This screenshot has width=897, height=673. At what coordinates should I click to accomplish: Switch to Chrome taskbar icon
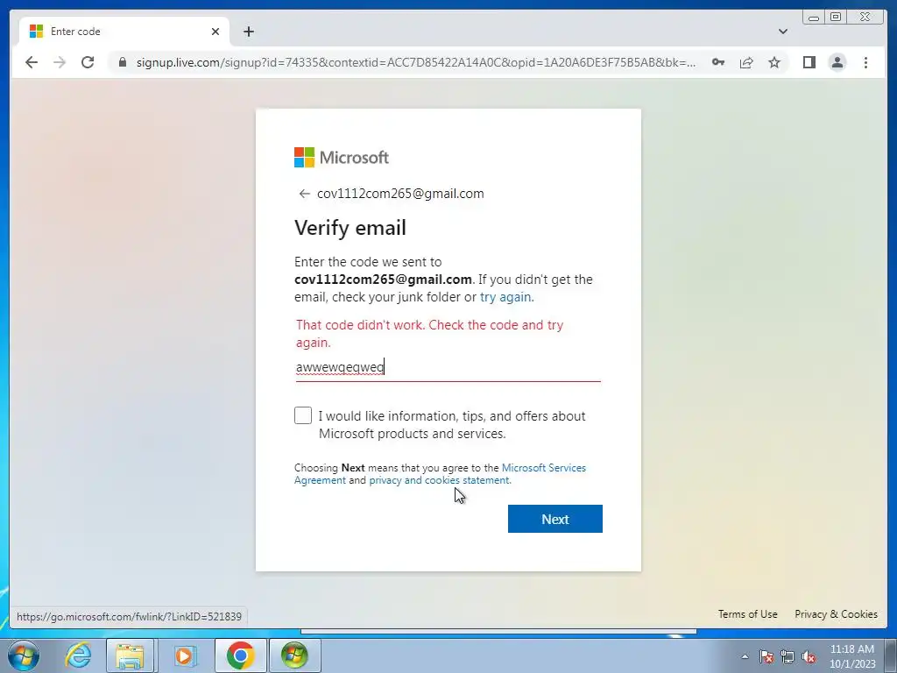click(240, 655)
